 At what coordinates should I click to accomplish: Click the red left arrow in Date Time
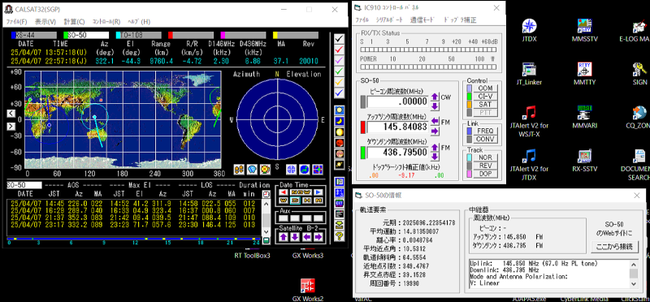pos(283,192)
